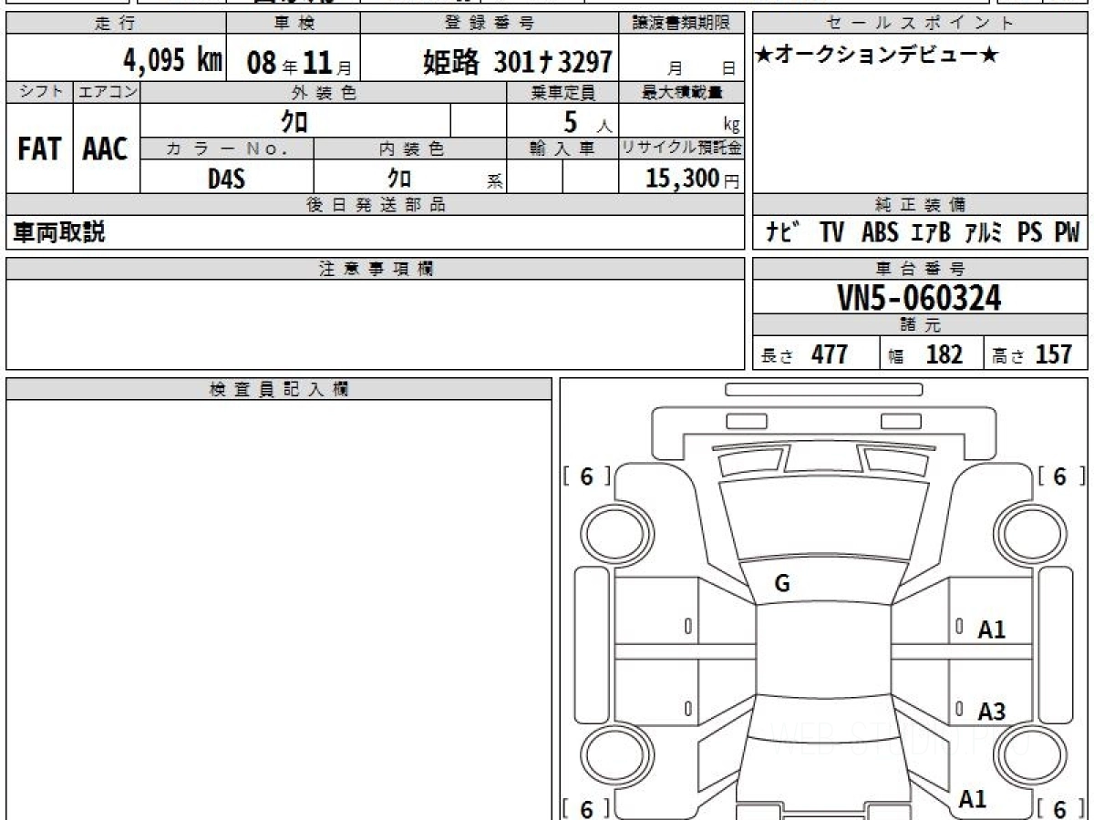Click the 外装色 header
1094x820 pixels.
(x=323, y=92)
